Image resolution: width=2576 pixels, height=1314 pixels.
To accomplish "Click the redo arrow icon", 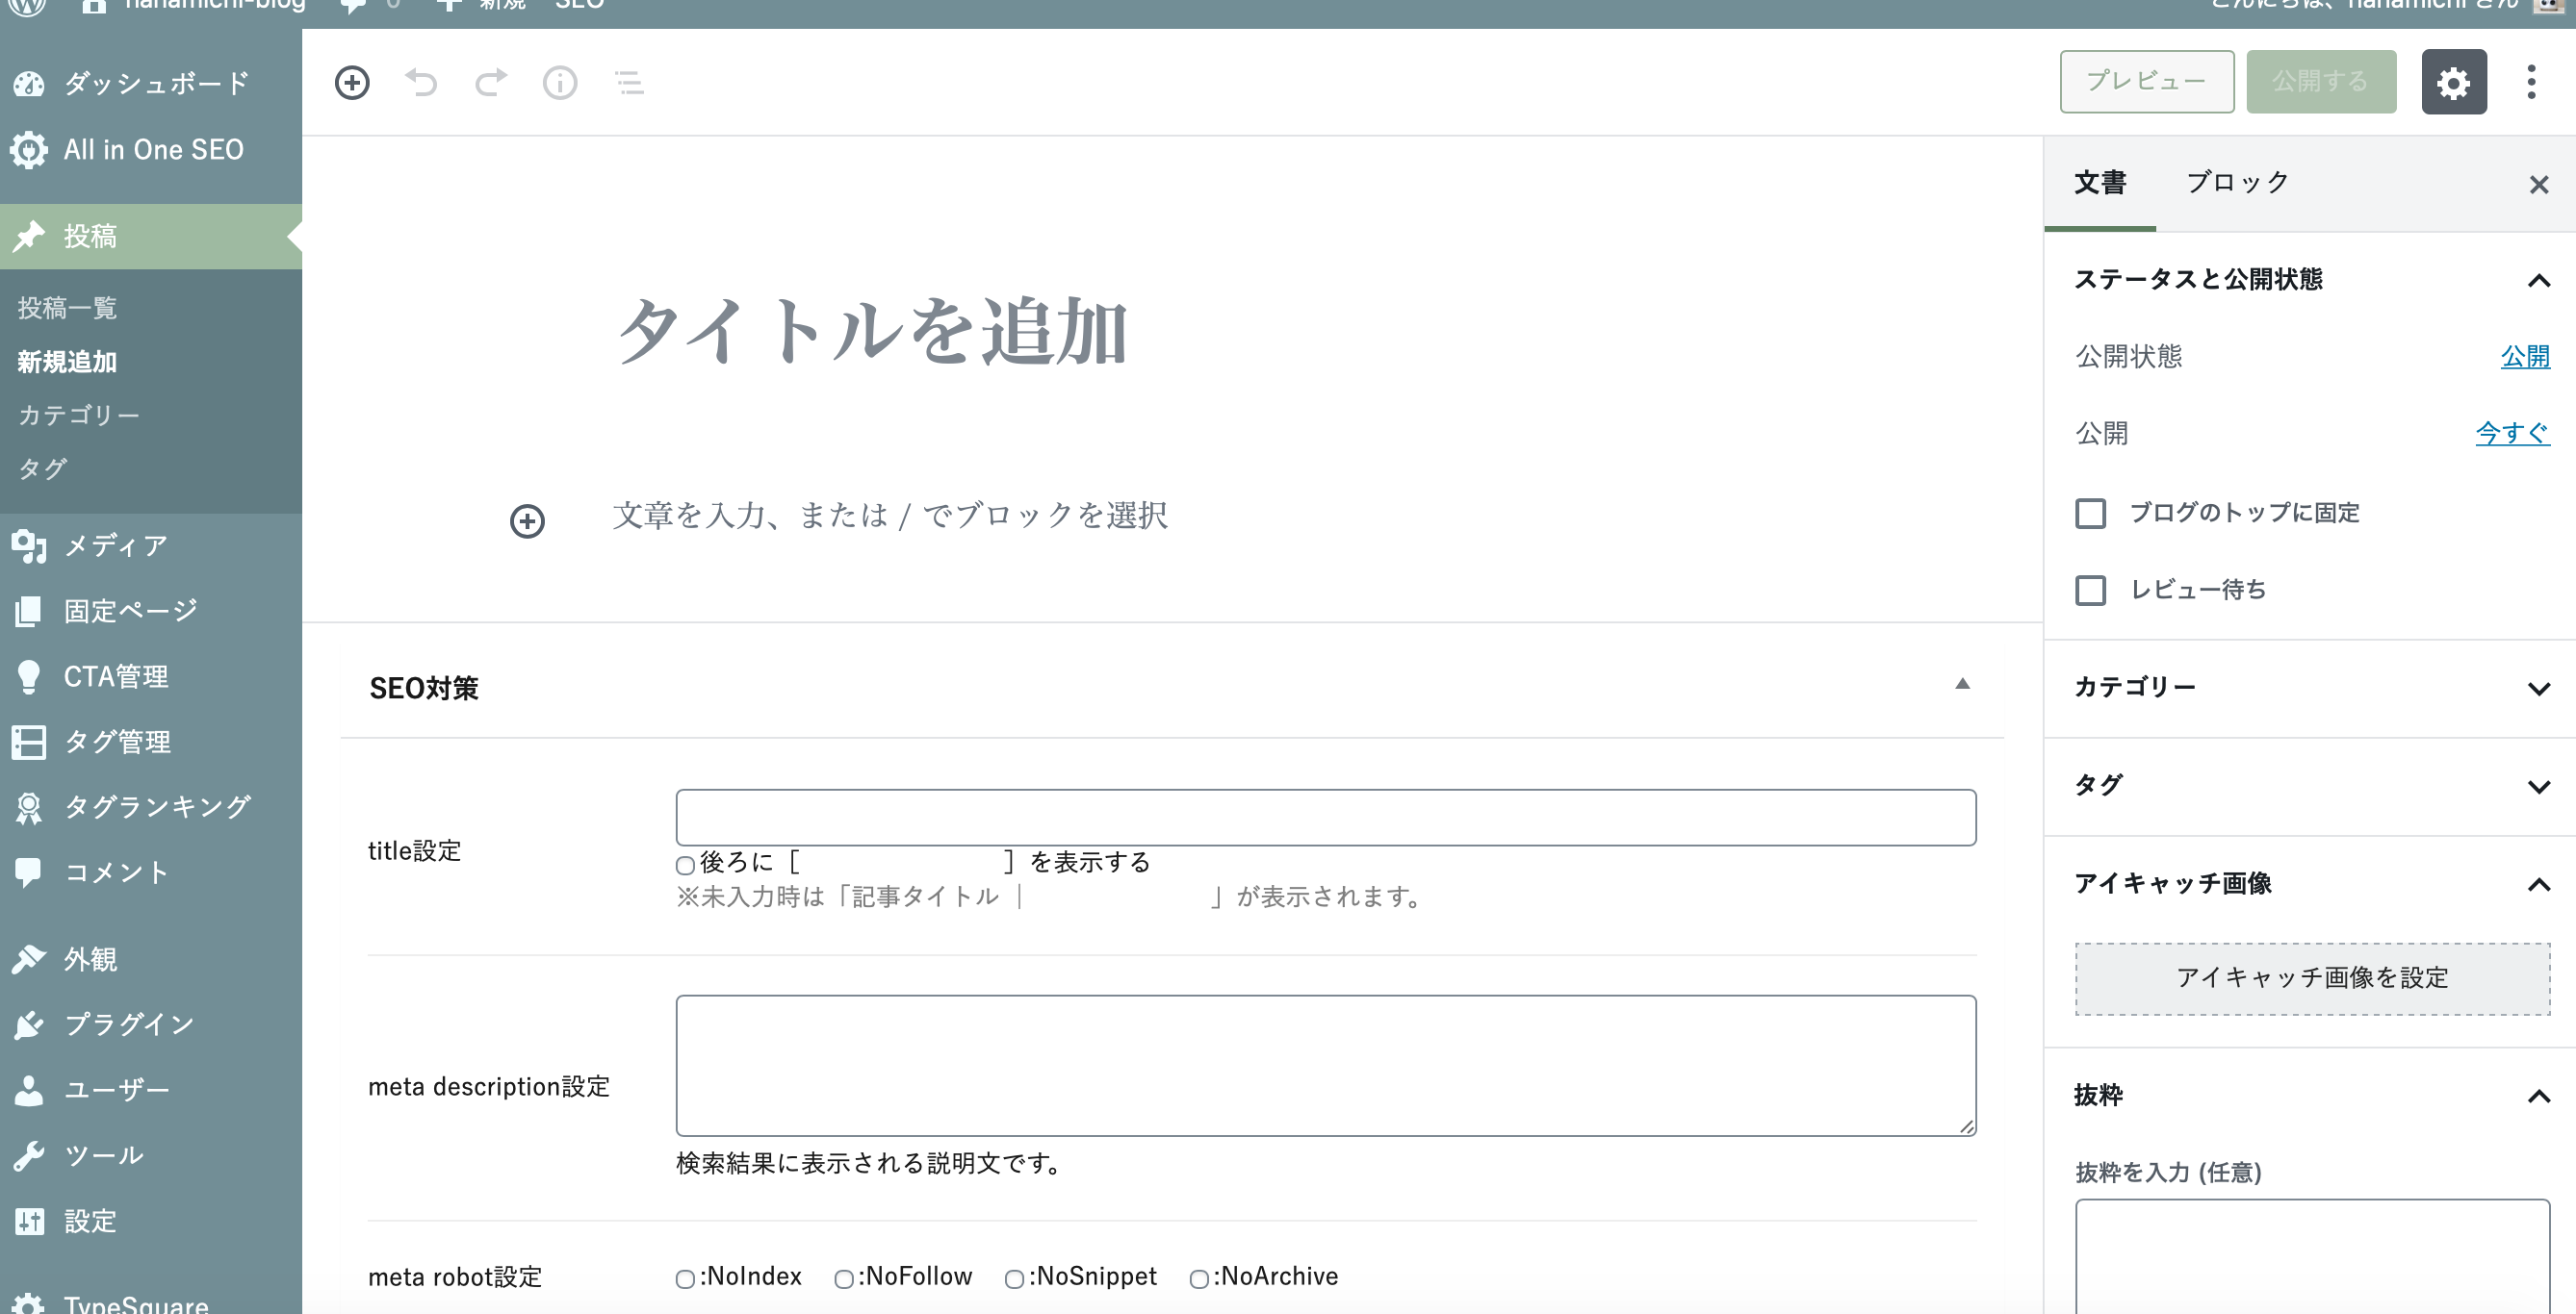I will (490, 82).
